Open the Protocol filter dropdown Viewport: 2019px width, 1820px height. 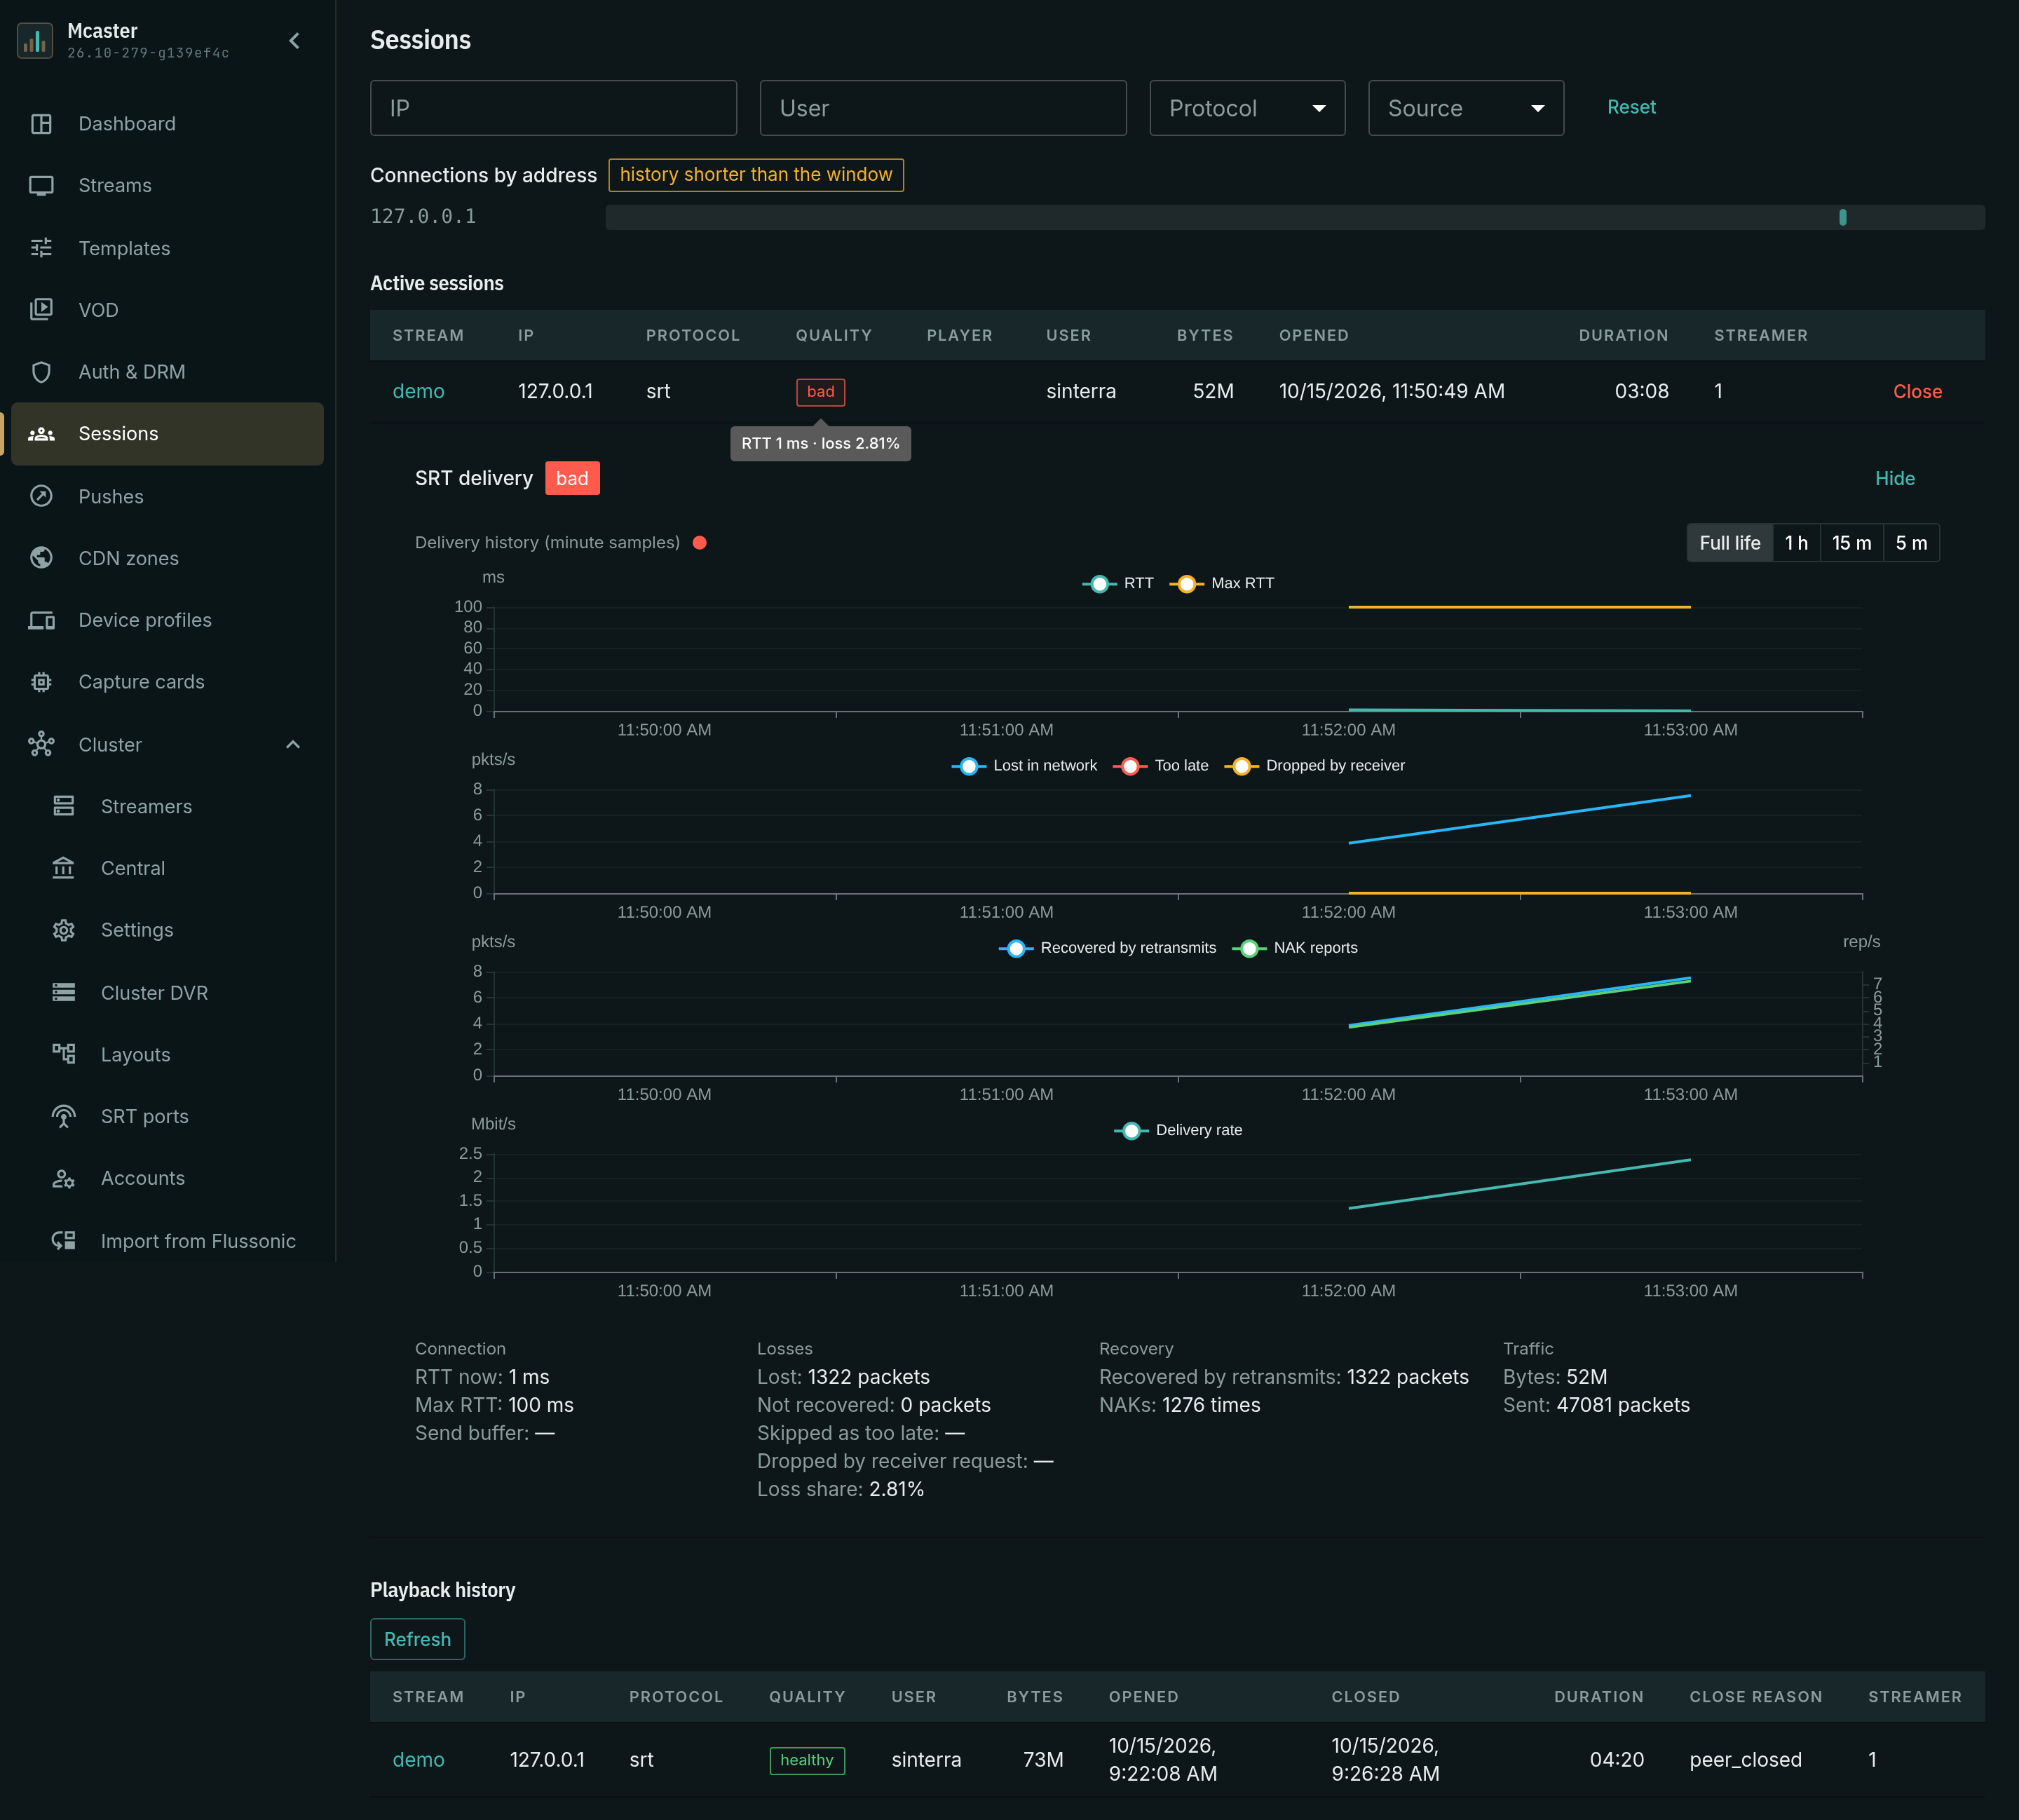(x=1247, y=108)
